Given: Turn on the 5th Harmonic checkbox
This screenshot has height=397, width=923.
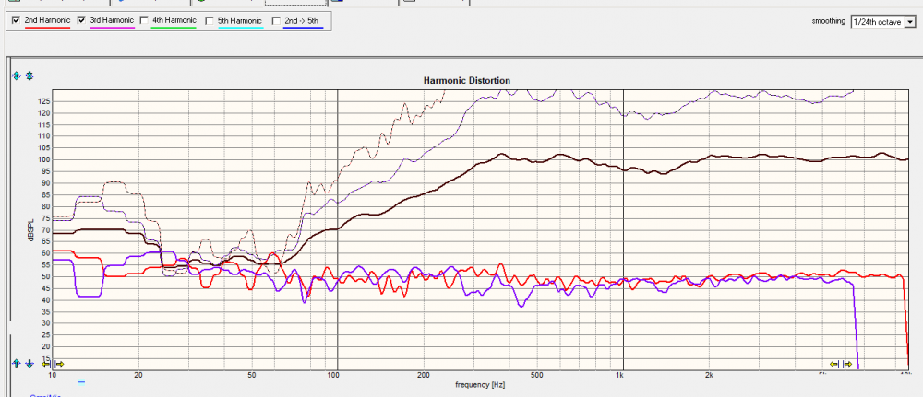Looking at the screenshot, I should [x=210, y=19].
